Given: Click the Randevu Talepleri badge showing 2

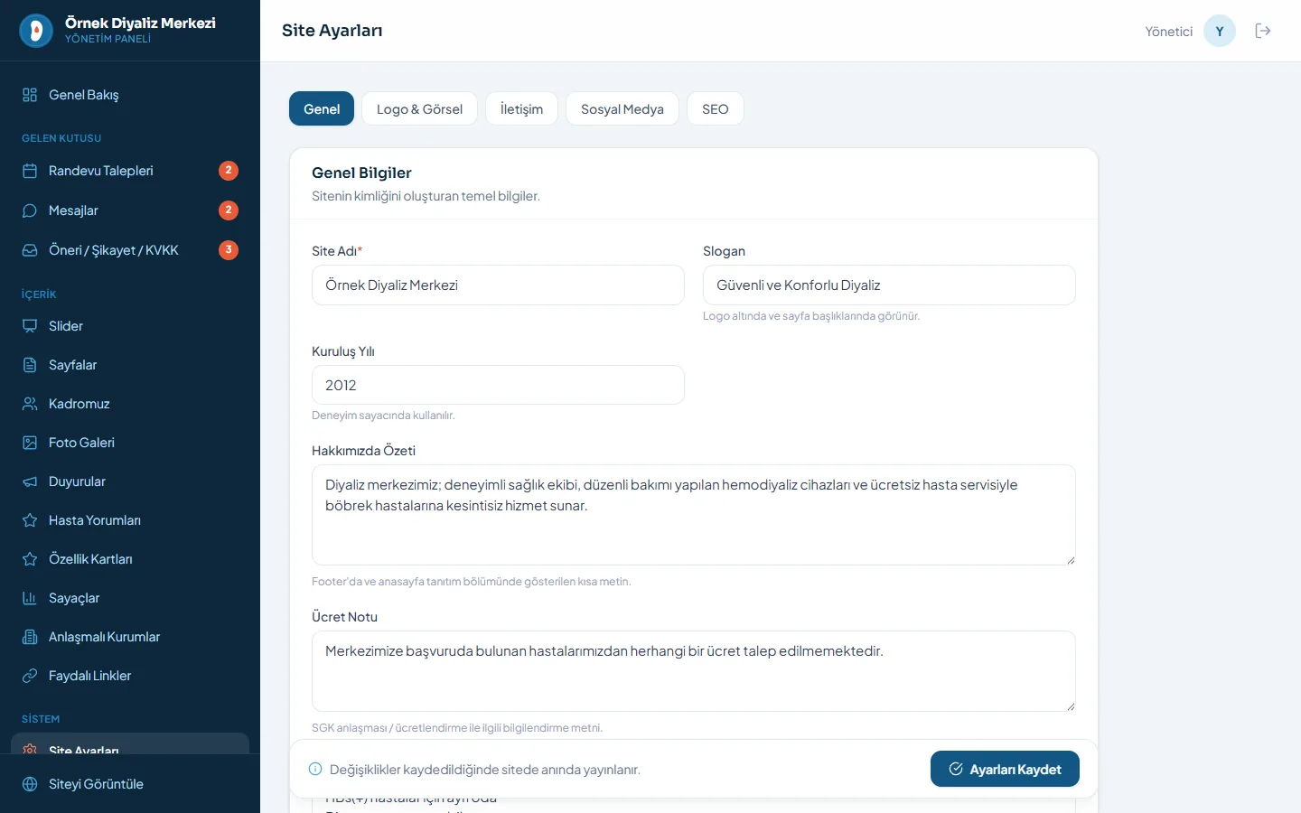Looking at the screenshot, I should click(x=229, y=170).
